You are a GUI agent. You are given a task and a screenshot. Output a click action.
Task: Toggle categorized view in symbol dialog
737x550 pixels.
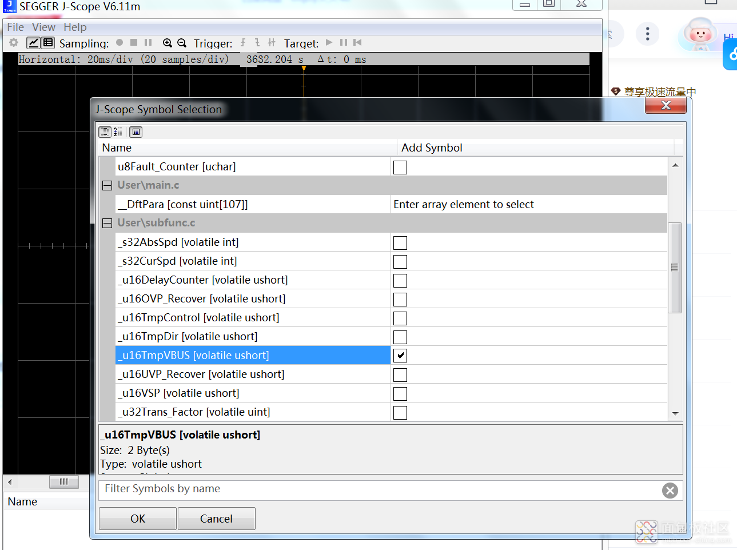[105, 132]
